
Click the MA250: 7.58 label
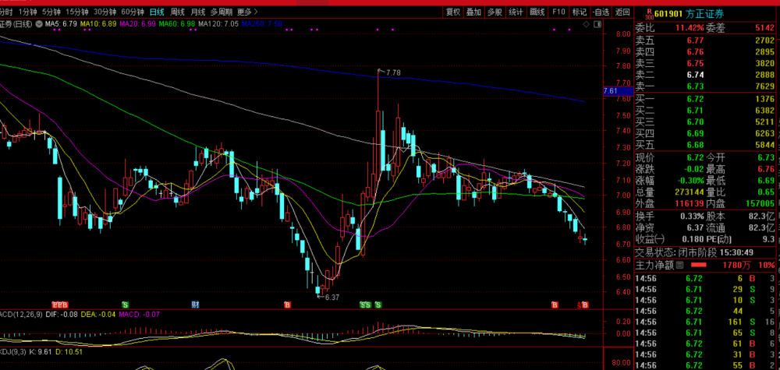click(x=262, y=24)
